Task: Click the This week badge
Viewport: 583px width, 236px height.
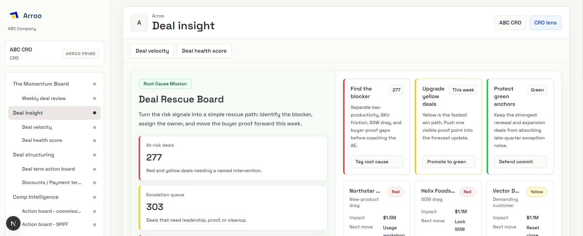Action: 463,90
